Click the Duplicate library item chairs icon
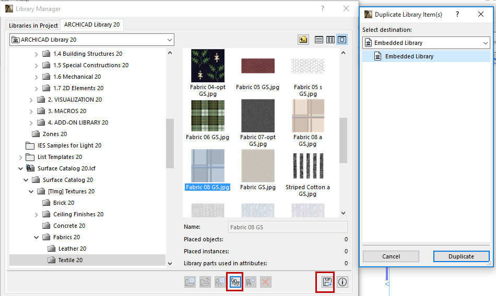The image size is (496, 296). (235, 282)
